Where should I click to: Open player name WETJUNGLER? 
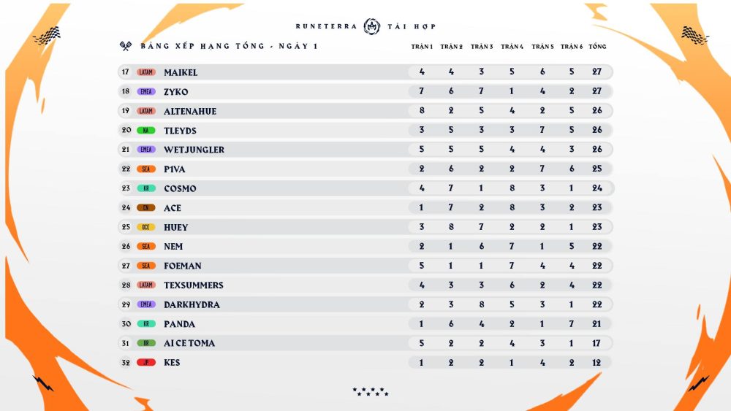pyautogui.click(x=194, y=150)
